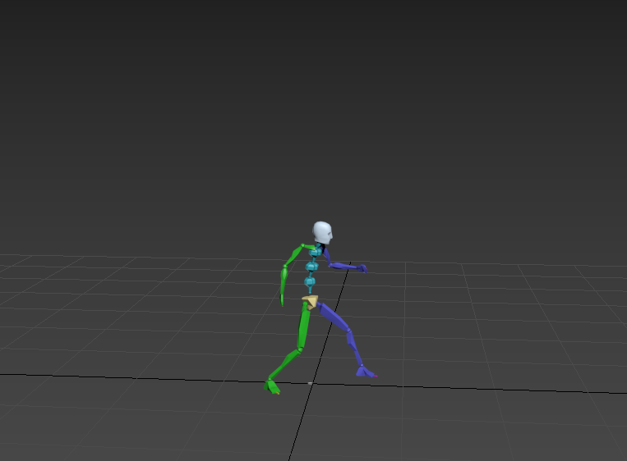Select the blue forearm bone

point(344,266)
